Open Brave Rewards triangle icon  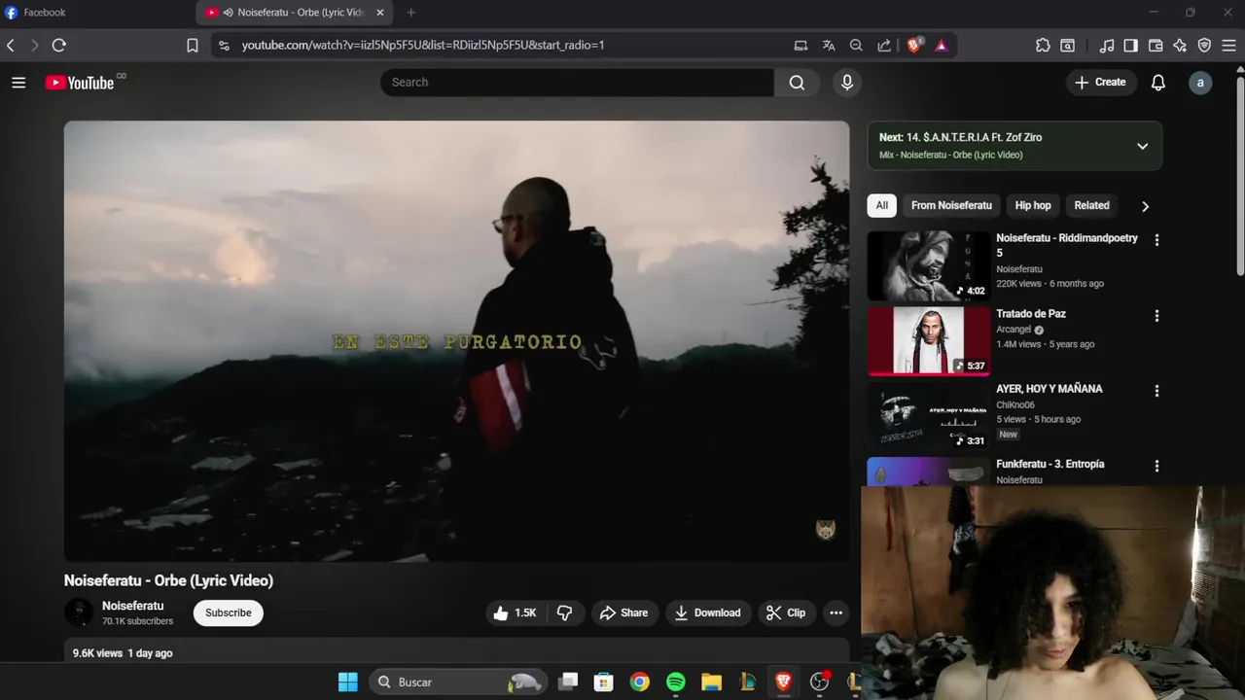click(942, 45)
